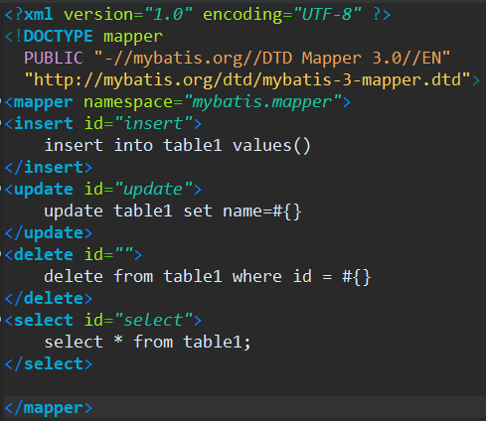Click the "-//mybatis.org//DTD Mapper 3.0//EN" string
This screenshot has width=486, height=421.
click(272, 59)
